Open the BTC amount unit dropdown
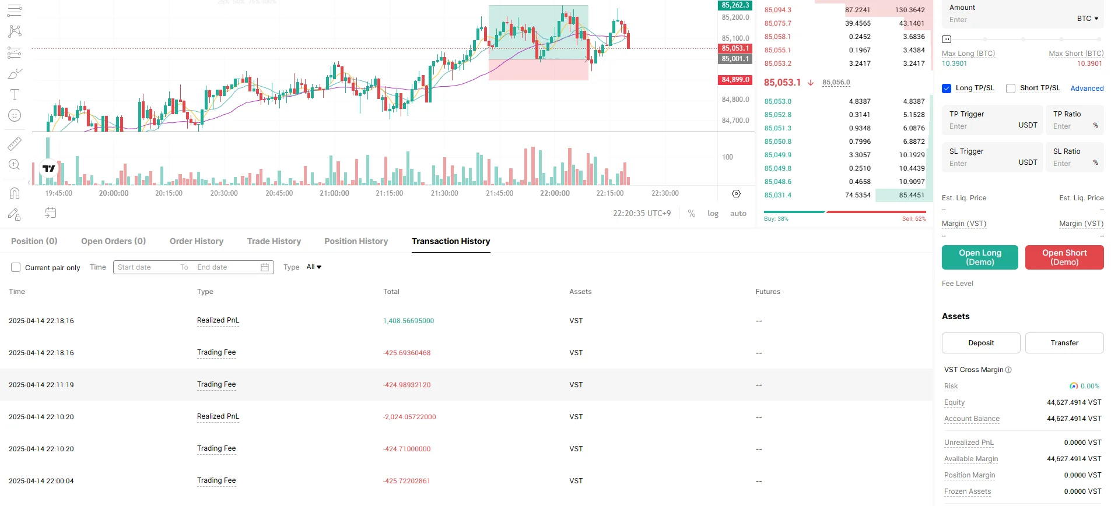 coord(1088,19)
